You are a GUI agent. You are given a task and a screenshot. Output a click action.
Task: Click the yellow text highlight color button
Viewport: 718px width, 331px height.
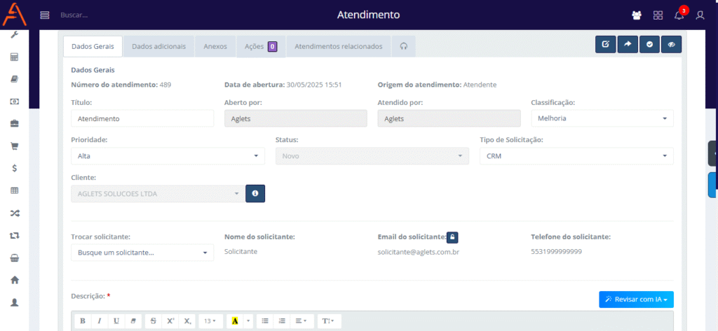[235, 321]
